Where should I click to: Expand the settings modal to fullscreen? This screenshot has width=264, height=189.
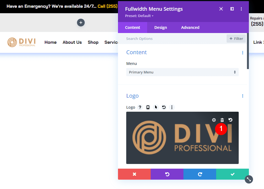(x=221, y=9)
